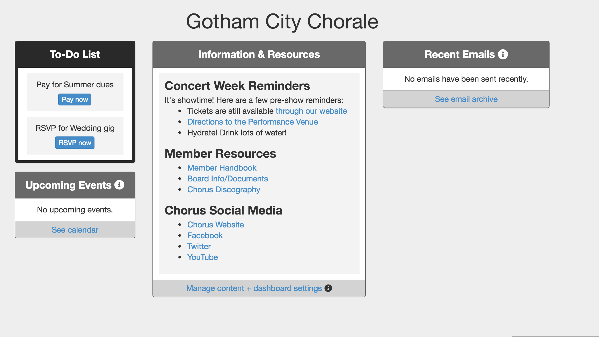Image resolution: width=599 pixels, height=337 pixels.
Task: Click info icon beside dashboard settings link
Action: pos(328,288)
